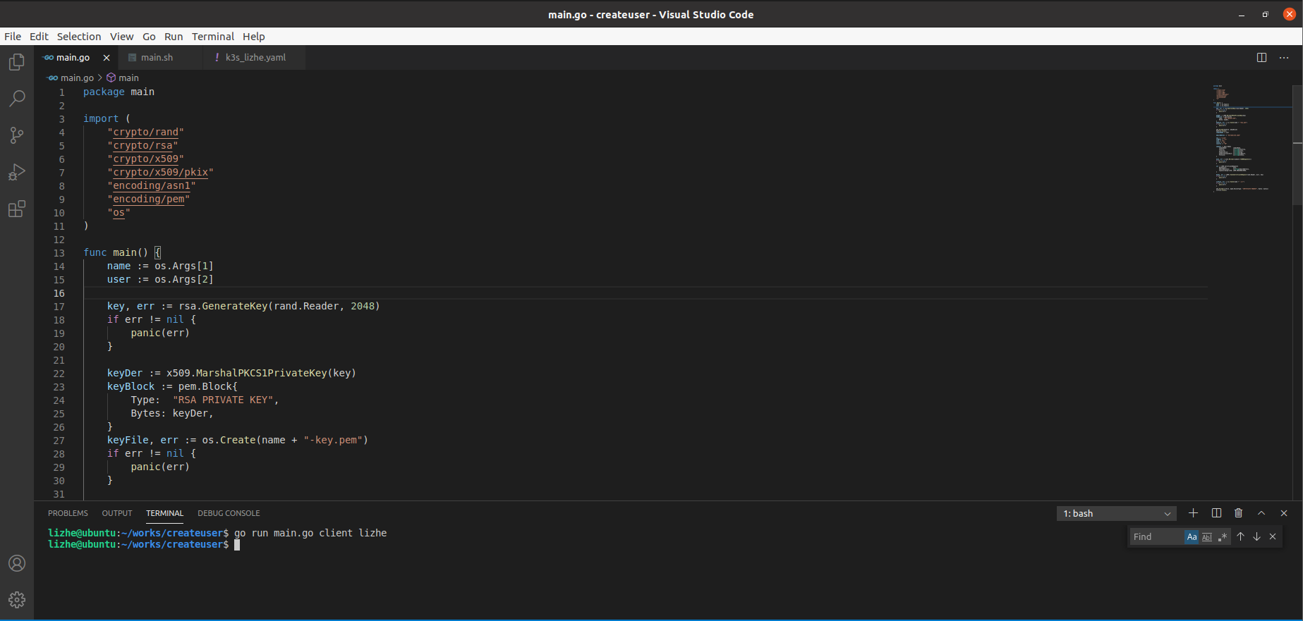Switch to the k3s_lizhe.yaml tab

(255, 58)
